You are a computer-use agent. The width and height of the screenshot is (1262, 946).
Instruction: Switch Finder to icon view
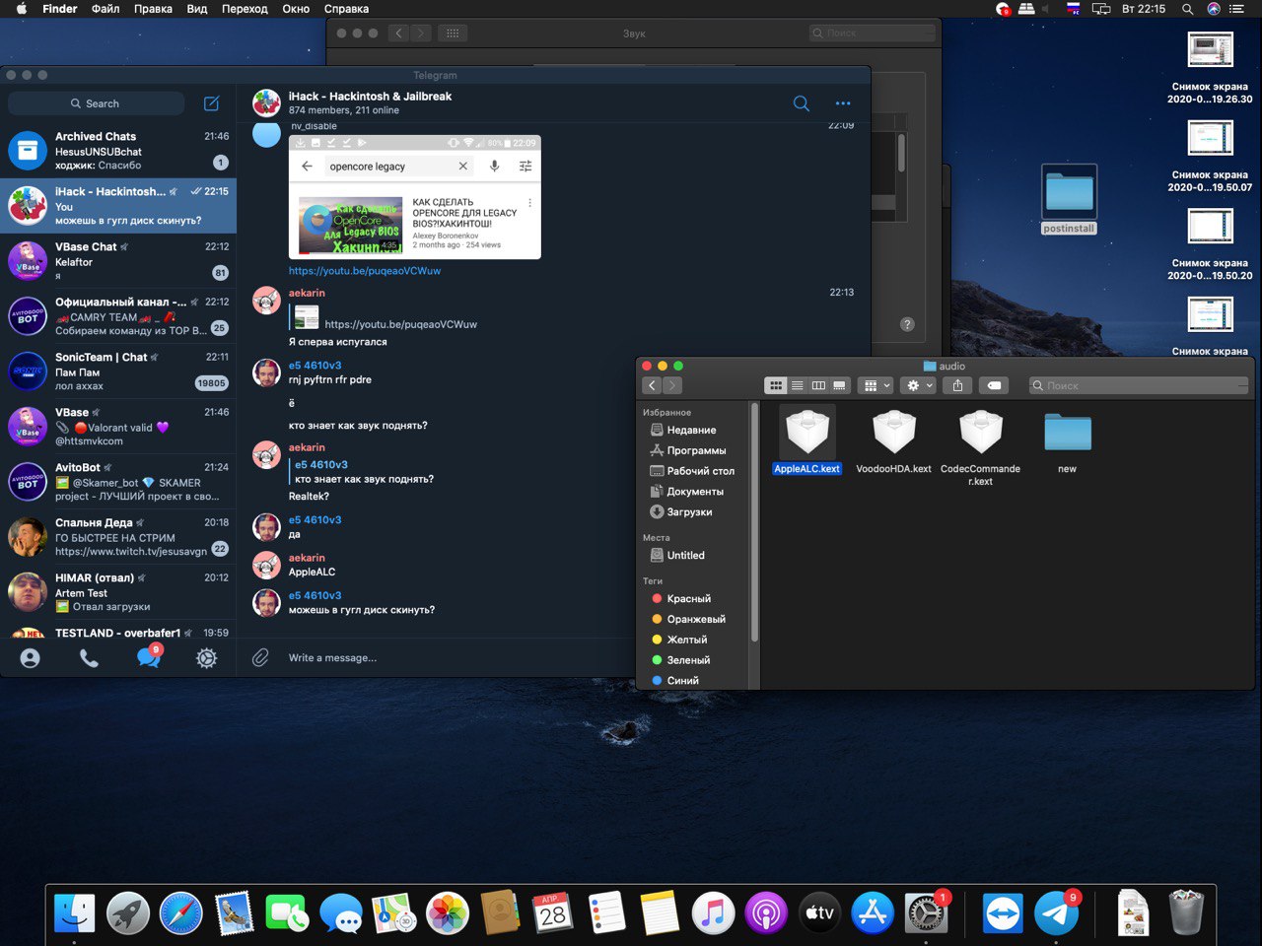click(776, 385)
